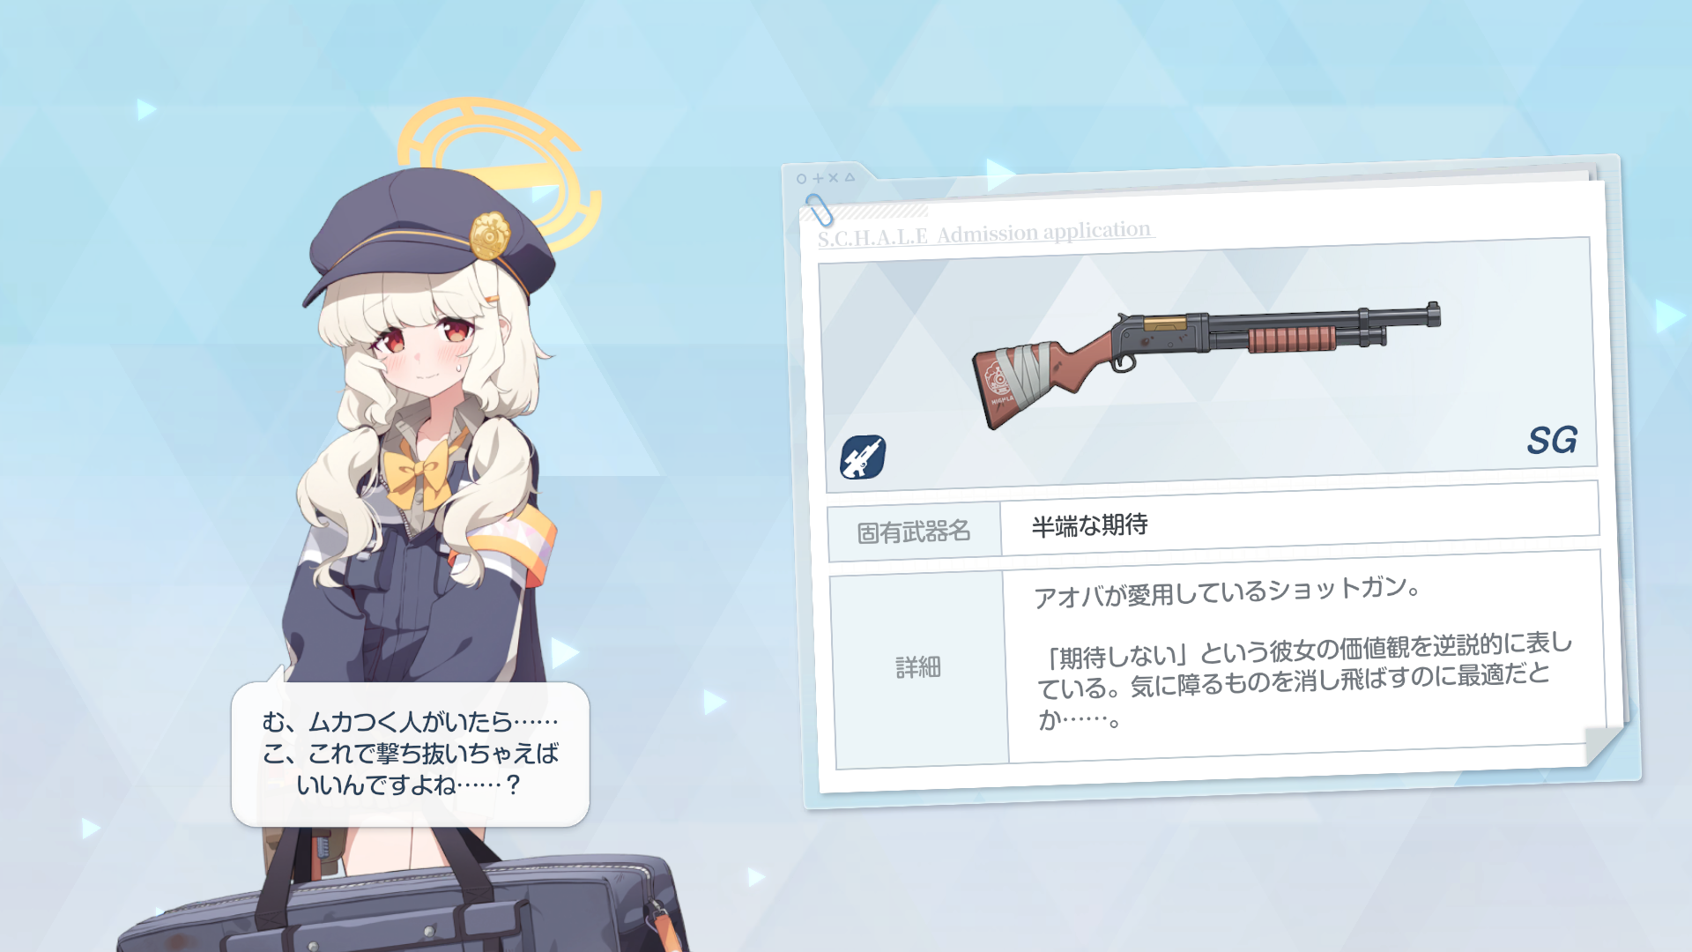Click the blue paperclip icon
1692x952 pixels.
coord(819,210)
